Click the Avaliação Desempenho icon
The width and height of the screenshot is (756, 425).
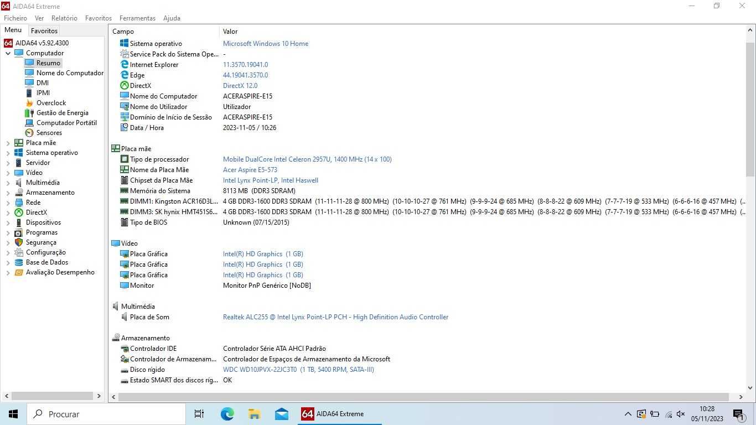tap(19, 272)
